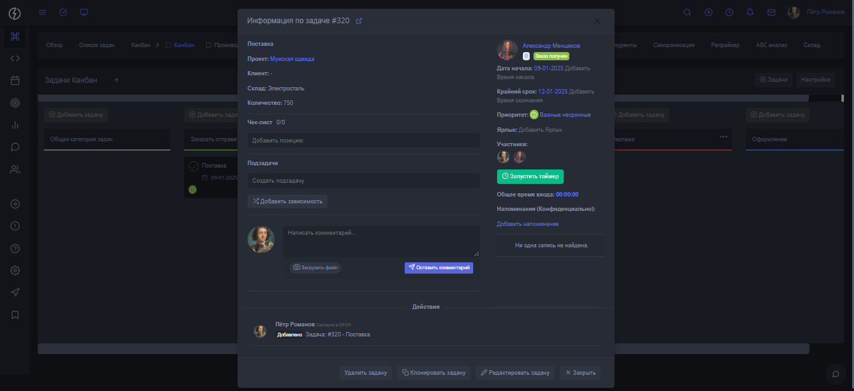Open the mail envelope icon in header
Image resolution: width=854 pixels, height=391 pixels.
pyautogui.click(x=771, y=12)
